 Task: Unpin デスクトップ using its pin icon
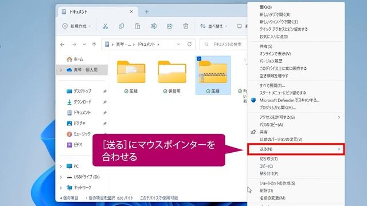click(105, 92)
